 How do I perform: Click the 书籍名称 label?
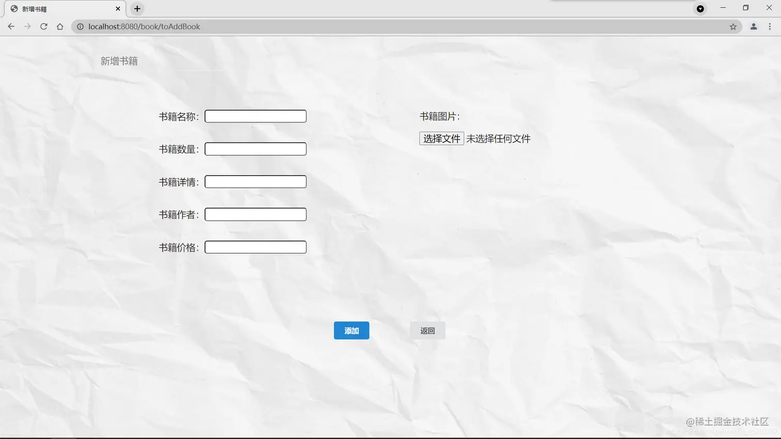click(x=179, y=117)
